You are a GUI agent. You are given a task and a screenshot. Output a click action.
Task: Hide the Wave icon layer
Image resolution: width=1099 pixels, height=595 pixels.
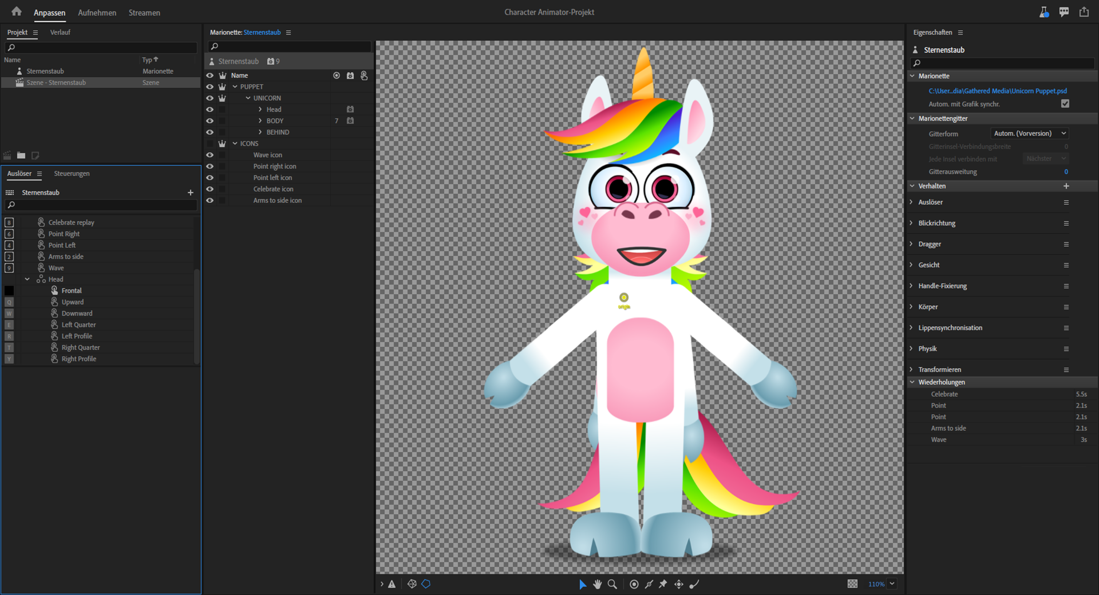[210, 155]
